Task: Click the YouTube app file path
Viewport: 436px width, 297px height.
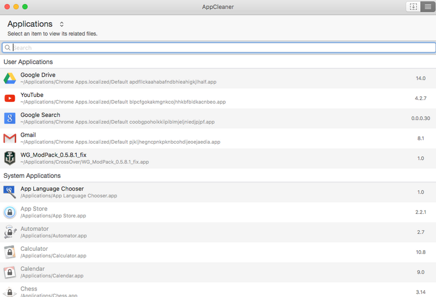Action: [123, 102]
